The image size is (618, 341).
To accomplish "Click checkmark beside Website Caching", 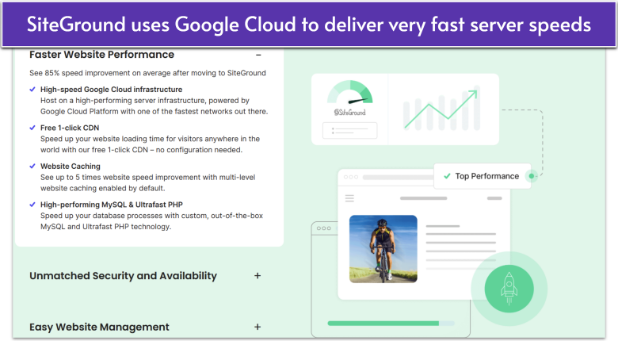I will [32, 167].
